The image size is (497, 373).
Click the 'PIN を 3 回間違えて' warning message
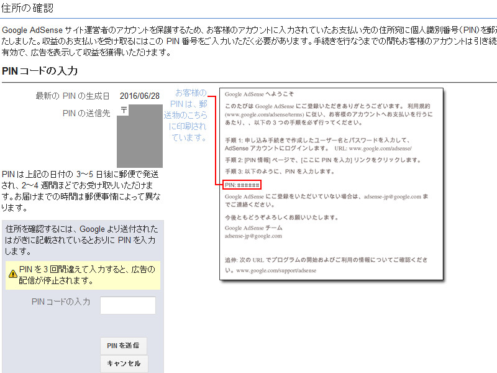click(87, 275)
